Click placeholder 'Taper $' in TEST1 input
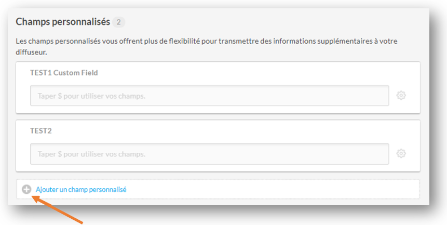 (49, 96)
